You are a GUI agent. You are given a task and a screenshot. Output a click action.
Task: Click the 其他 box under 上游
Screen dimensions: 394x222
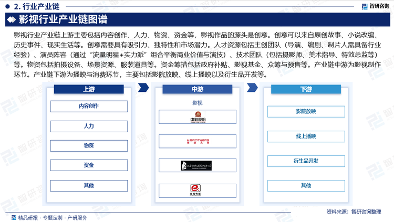89,186
